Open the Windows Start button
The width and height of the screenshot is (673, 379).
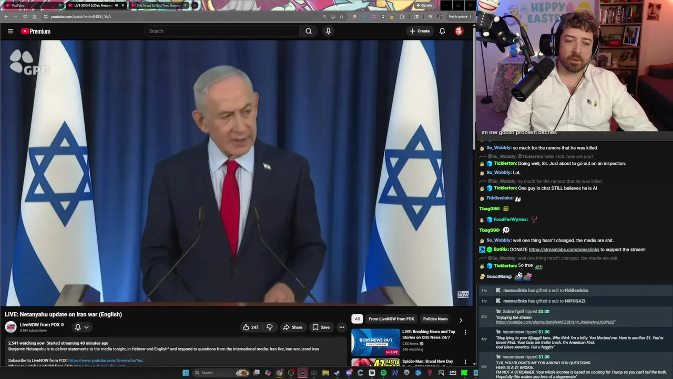click(x=186, y=373)
